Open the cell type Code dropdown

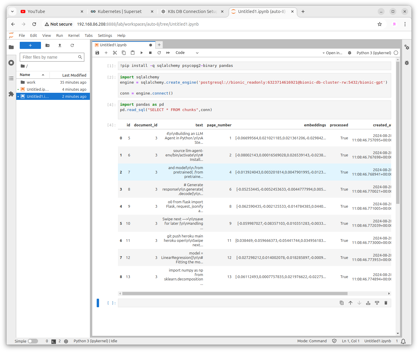[187, 53]
